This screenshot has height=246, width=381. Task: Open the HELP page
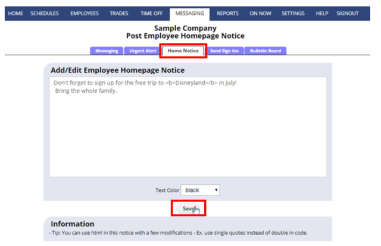[322, 14]
